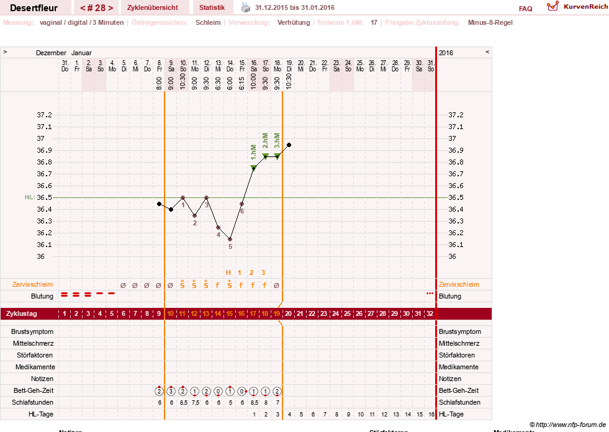Image resolution: width=609 pixels, height=432 pixels.
Task: Click the Bett-Geh-Zeit clock showing 3
Action: point(171,391)
